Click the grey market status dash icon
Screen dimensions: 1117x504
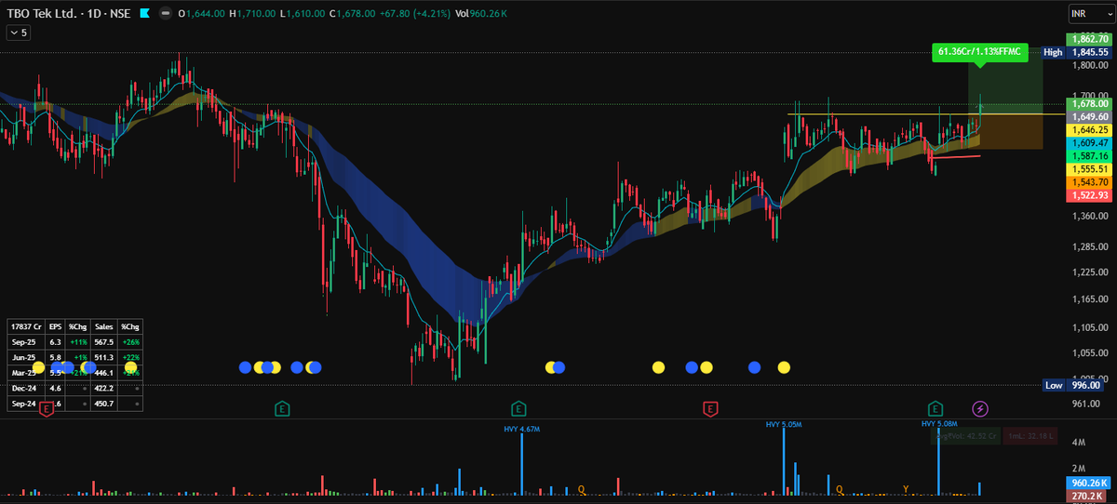(x=165, y=14)
